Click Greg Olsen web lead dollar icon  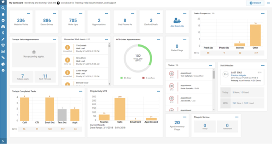pyautogui.click(x=67, y=60)
